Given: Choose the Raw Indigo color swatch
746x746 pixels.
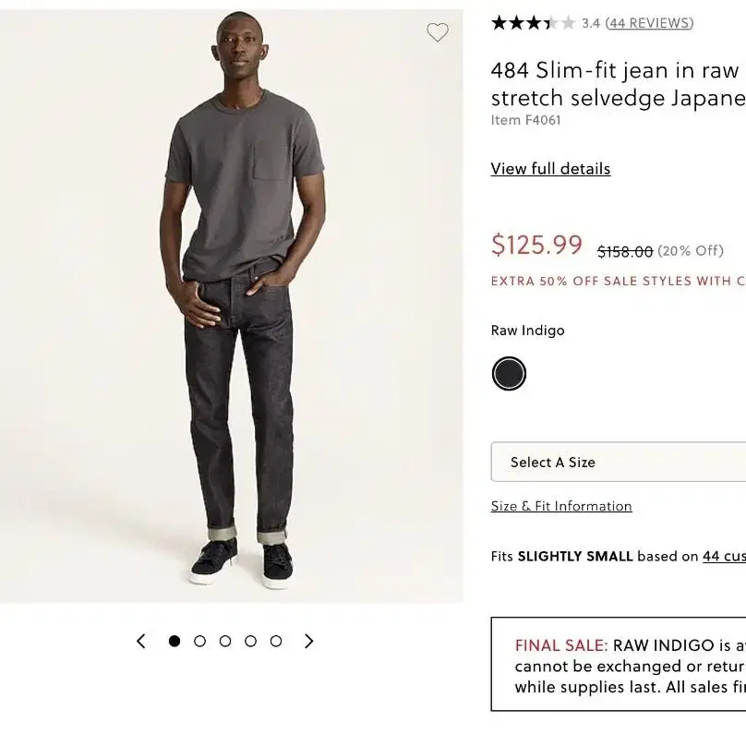Looking at the screenshot, I should (x=509, y=374).
